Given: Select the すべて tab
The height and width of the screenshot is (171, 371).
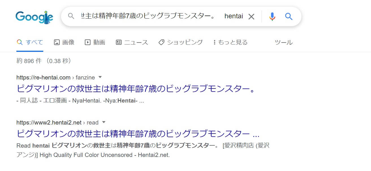Looking at the screenshot, I should (30, 42).
